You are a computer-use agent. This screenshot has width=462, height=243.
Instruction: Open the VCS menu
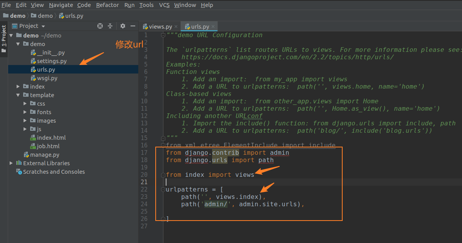[x=164, y=5]
